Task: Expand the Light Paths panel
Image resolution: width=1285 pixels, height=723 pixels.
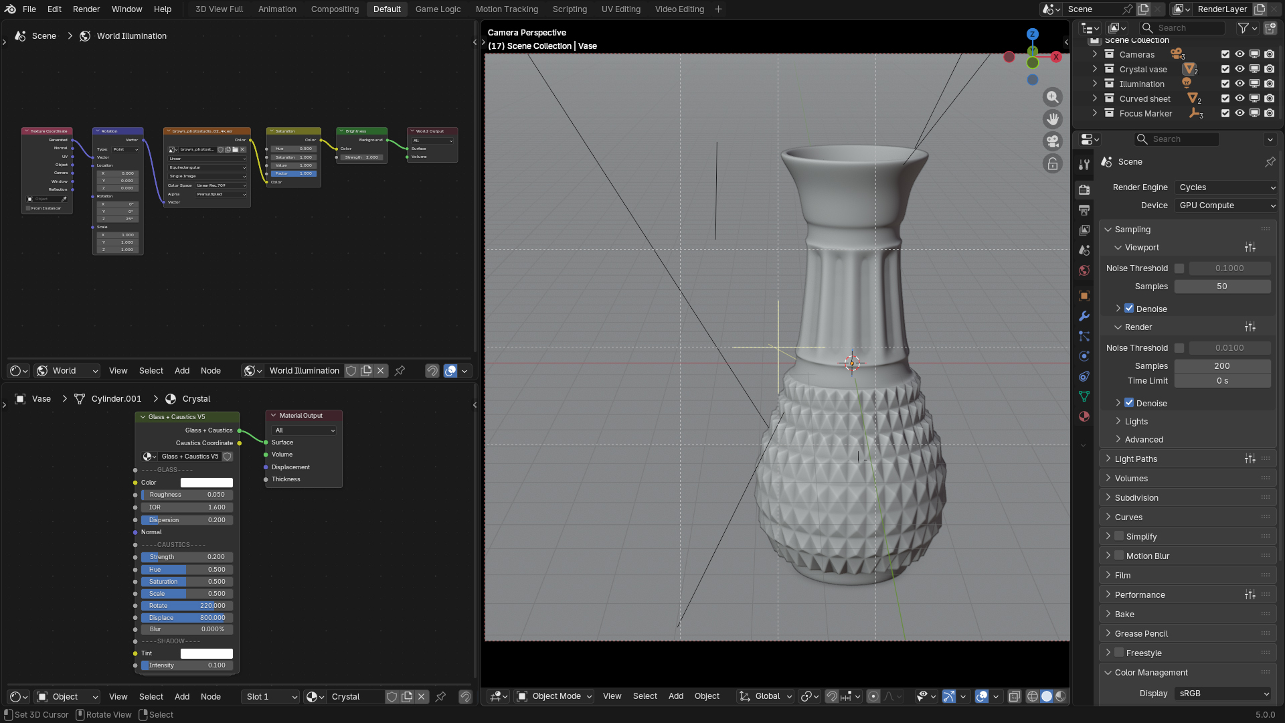Action: click(1136, 459)
